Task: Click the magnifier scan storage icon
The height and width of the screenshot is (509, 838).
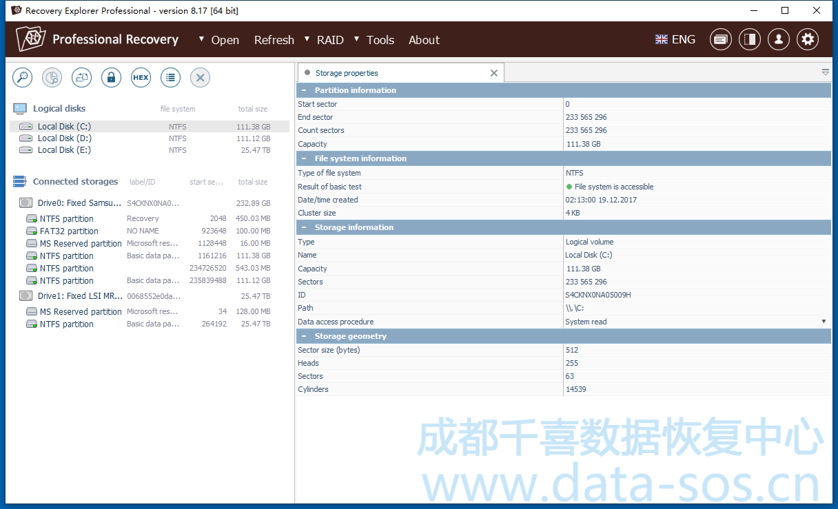Action: click(x=23, y=78)
